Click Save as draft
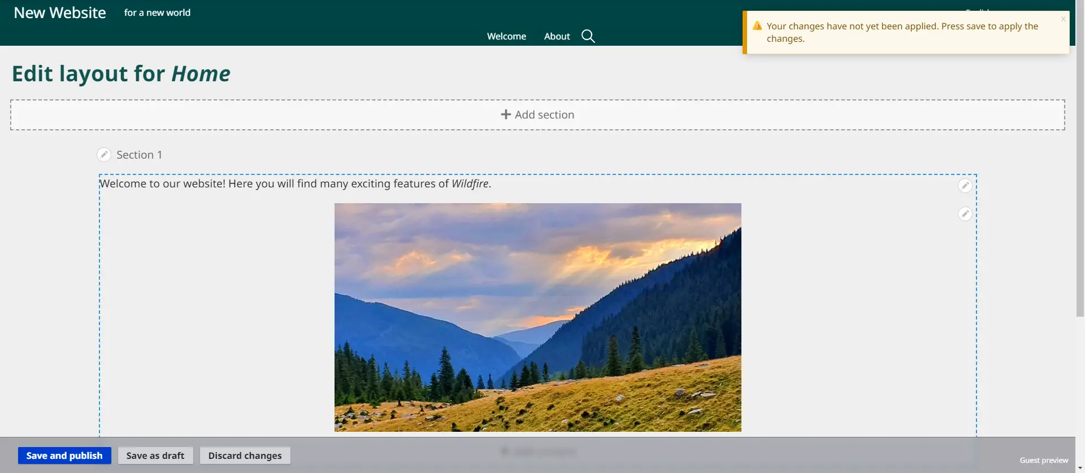This screenshot has height=473, width=1085. 155,456
